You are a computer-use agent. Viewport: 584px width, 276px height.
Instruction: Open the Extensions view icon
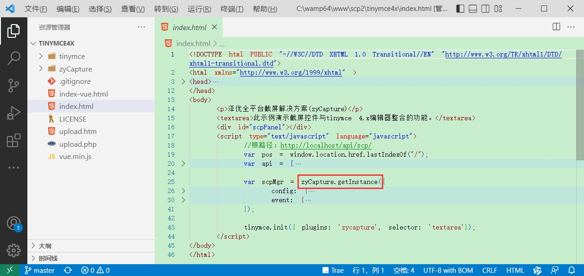[x=14, y=140]
